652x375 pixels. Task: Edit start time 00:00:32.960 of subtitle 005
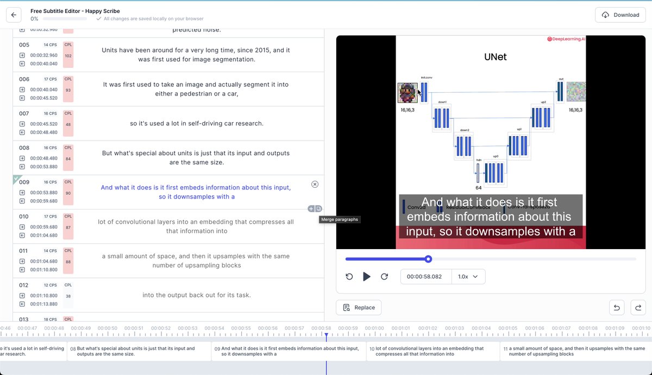pos(43,55)
